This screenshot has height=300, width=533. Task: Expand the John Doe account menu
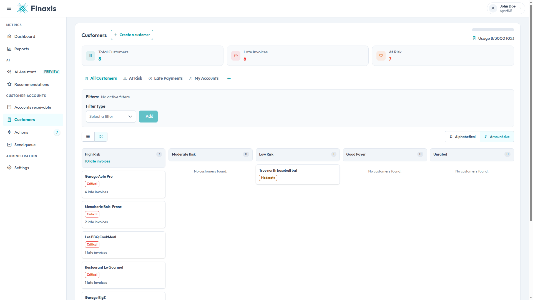[x=506, y=8]
